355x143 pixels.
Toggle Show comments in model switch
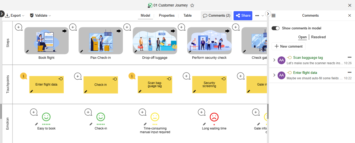(x=276, y=28)
